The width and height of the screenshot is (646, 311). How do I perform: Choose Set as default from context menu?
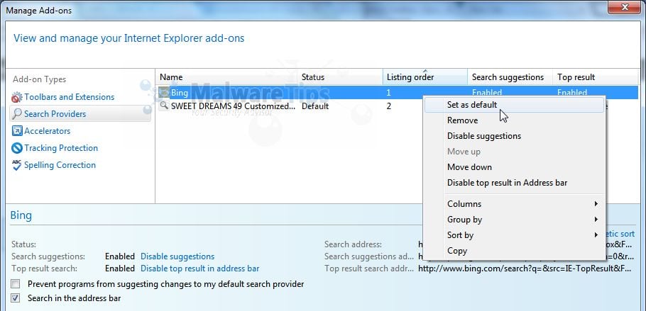pos(514,105)
